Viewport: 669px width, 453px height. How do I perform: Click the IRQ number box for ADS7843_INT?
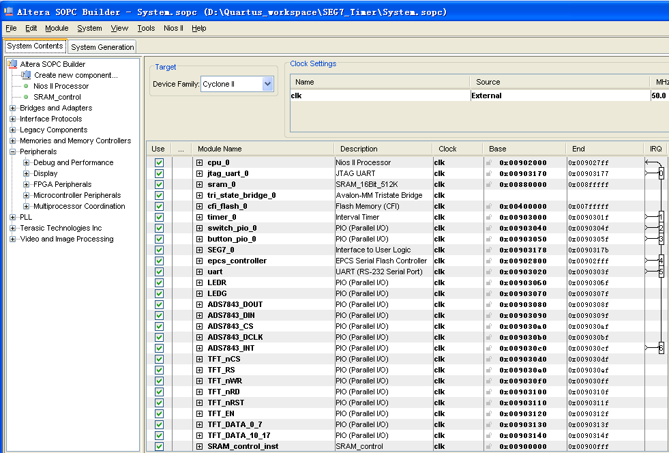point(661,349)
